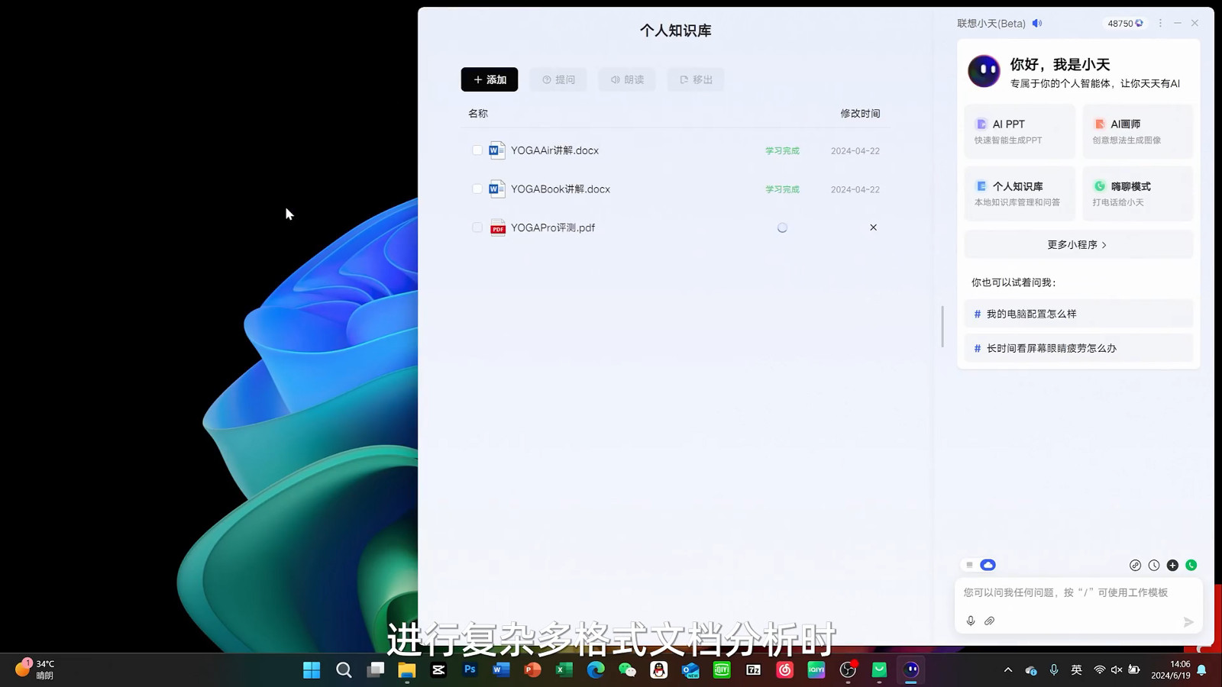Viewport: 1222px width, 687px height.
Task: Open the weather widget showing 34°C
Action: (x=35, y=669)
